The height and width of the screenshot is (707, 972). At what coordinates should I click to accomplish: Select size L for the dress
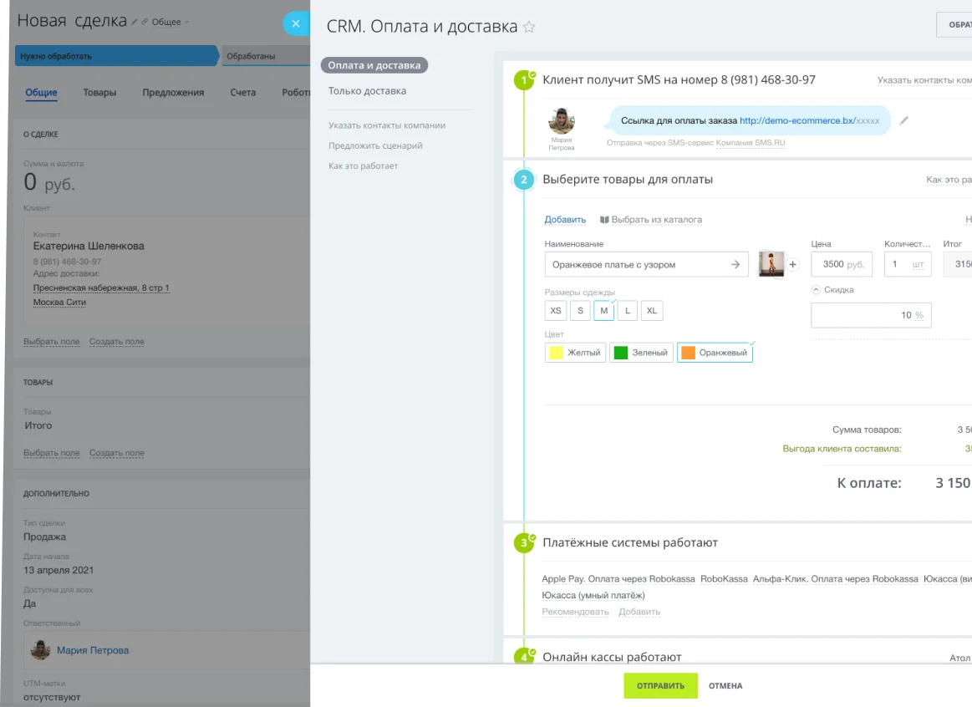[627, 310]
